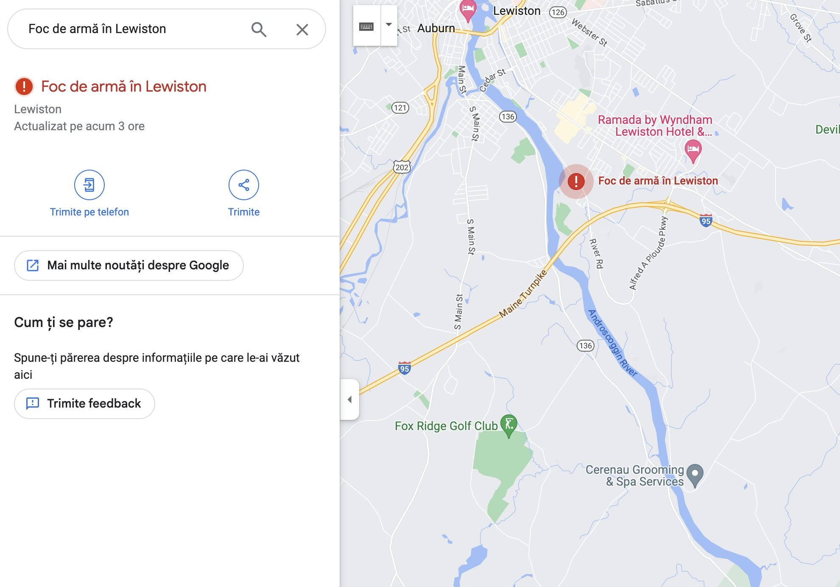Click the red alert marker on the map

576,182
